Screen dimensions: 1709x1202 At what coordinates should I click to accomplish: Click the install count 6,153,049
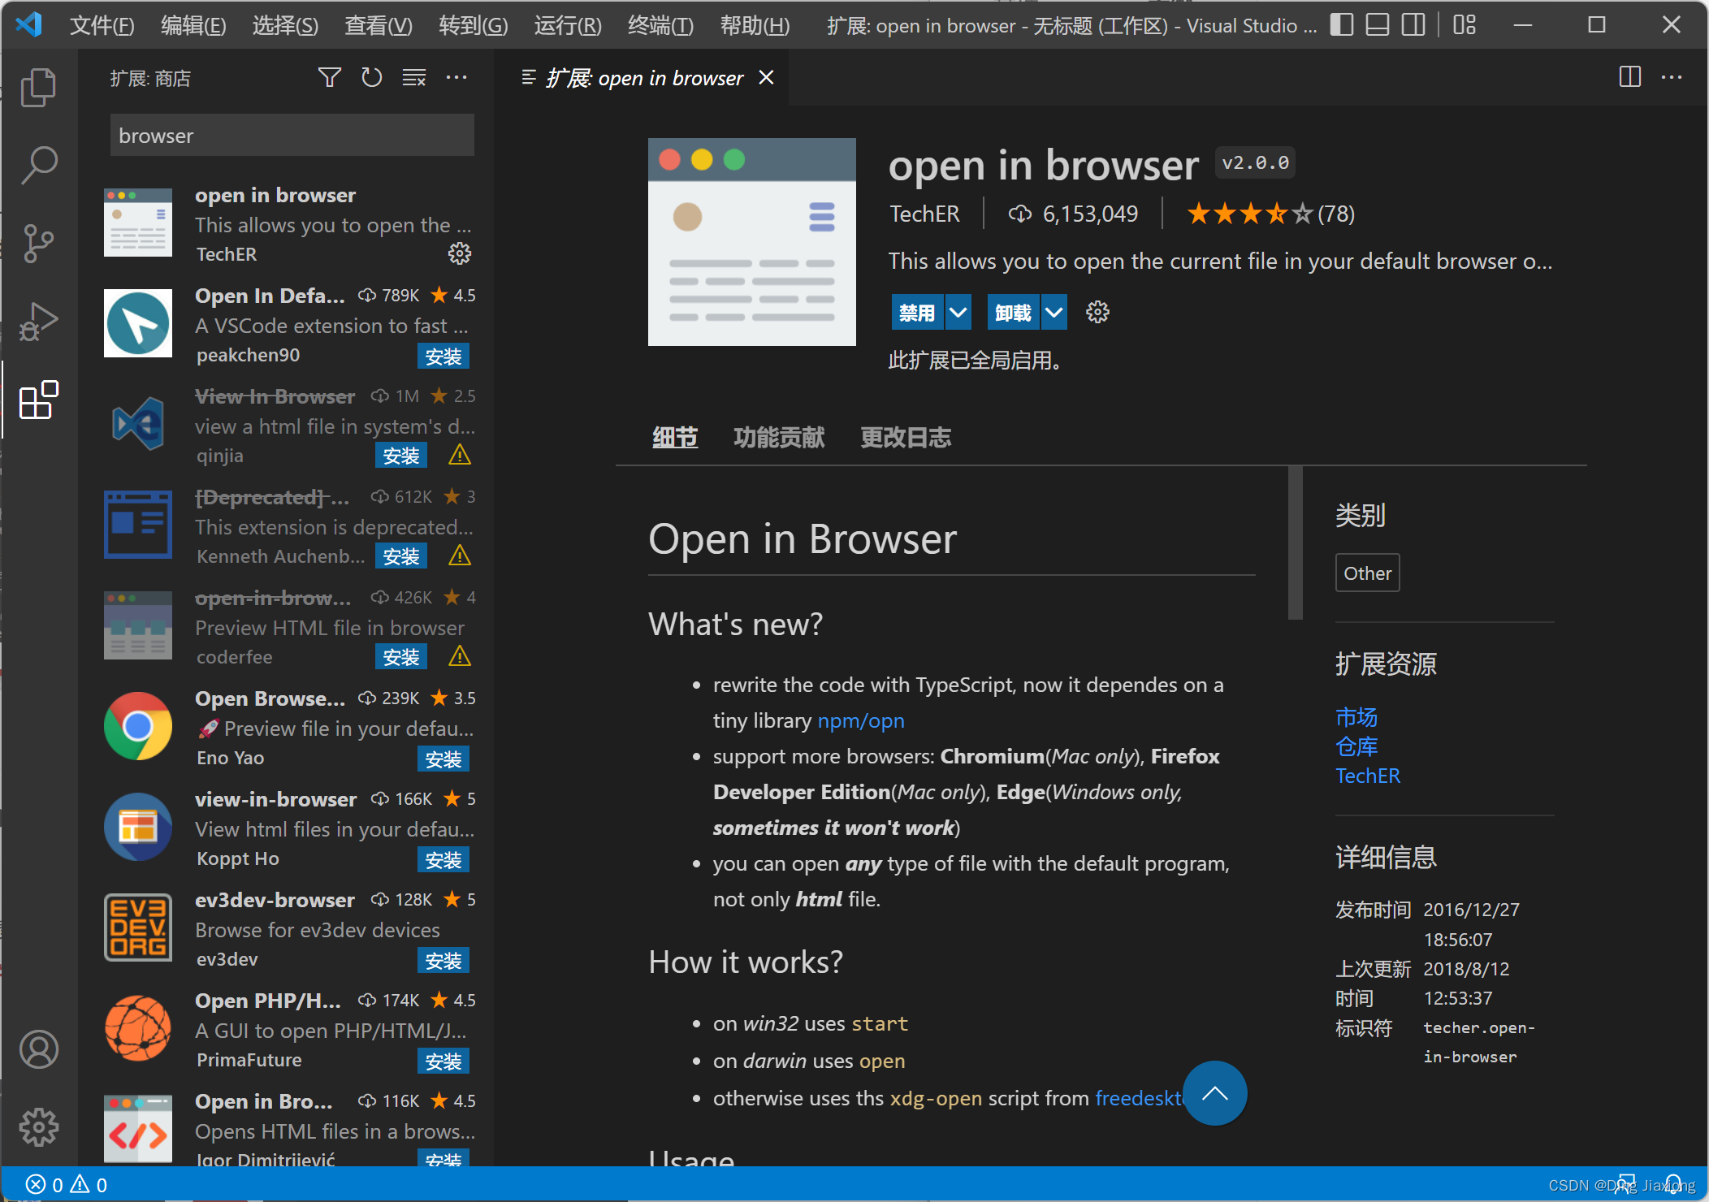point(1073,214)
